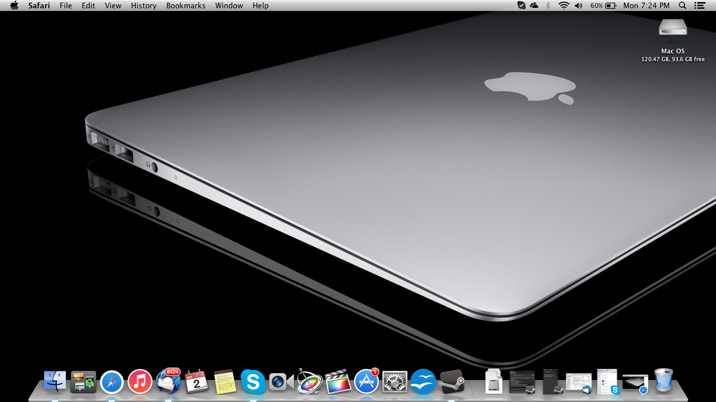Open Calendar showing Sep 2
Screen dimensions: 716x402
coord(197,382)
